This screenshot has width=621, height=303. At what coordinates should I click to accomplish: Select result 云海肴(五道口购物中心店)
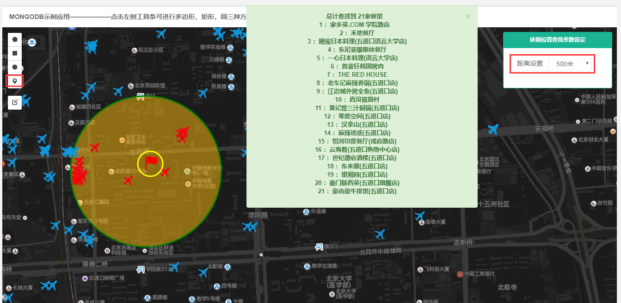coord(357,149)
